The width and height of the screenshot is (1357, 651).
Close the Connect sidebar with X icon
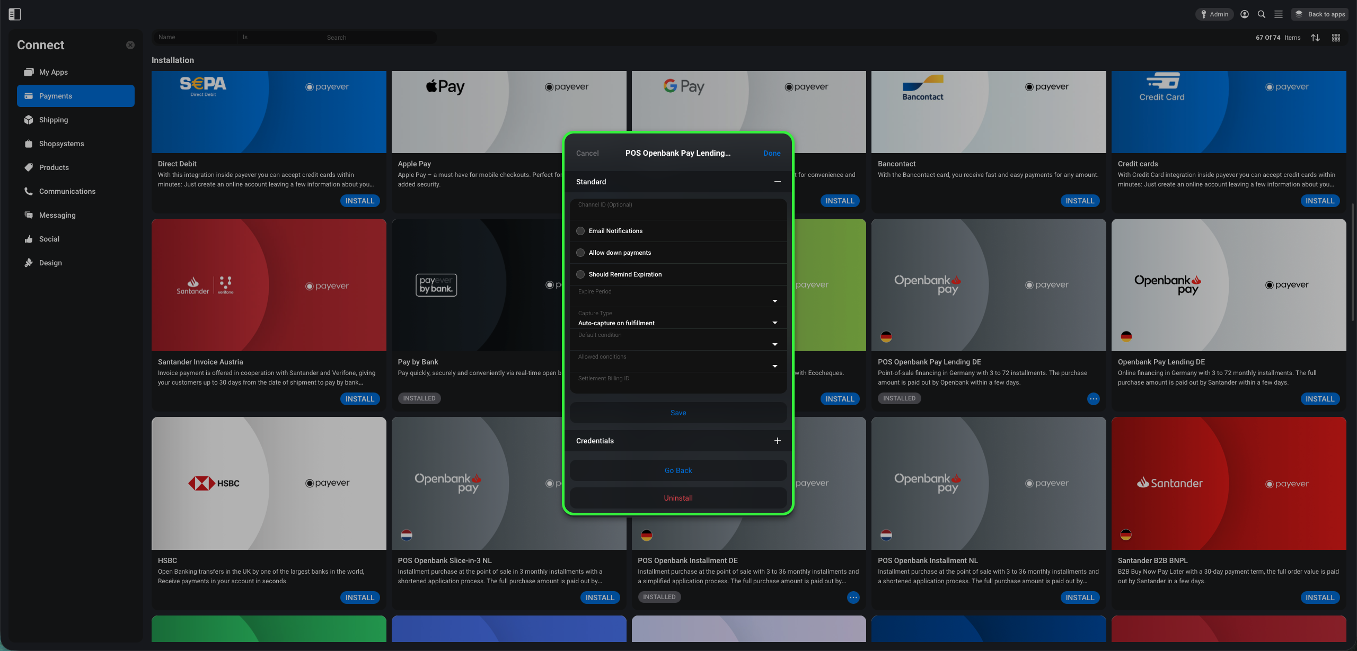(x=130, y=45)
